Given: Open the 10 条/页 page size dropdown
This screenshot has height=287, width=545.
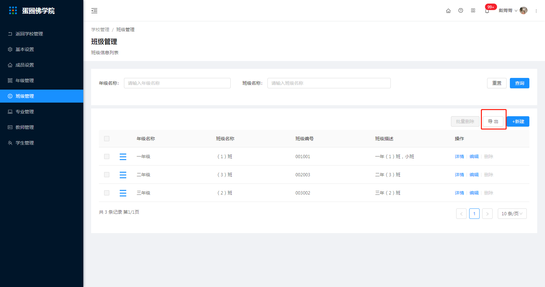Looking at the screenshot, I should pos(512,214).
